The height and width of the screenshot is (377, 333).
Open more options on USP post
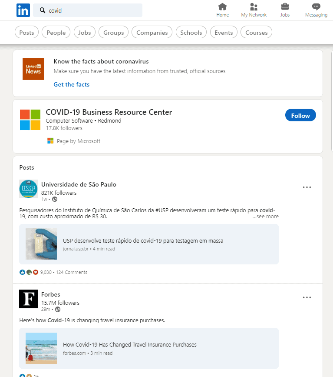[x=307, y=187]
